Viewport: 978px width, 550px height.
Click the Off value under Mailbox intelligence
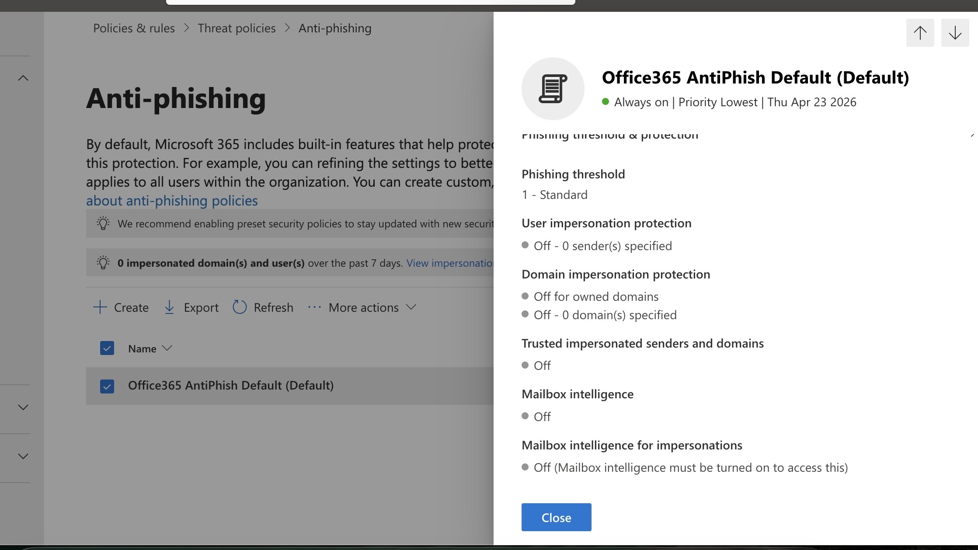coord(542,417)
